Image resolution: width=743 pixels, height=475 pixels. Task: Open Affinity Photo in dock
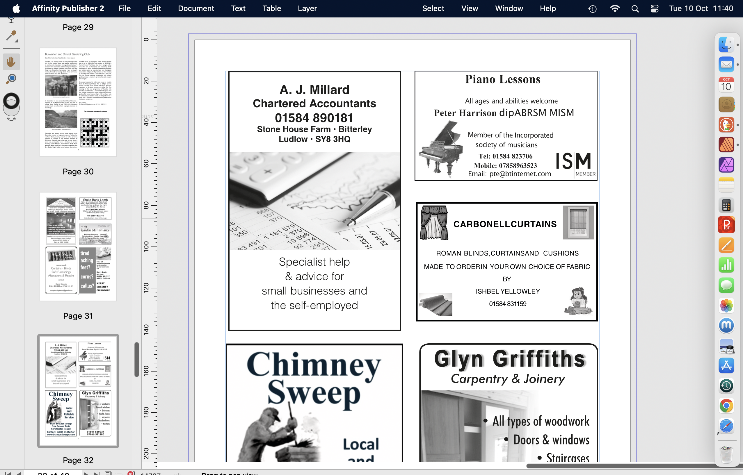[x=726, y=165]
